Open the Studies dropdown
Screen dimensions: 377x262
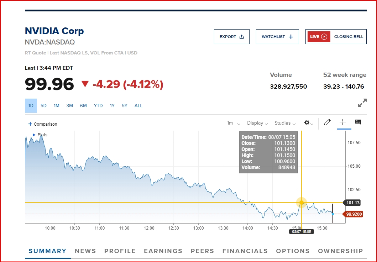coord(285,123)
